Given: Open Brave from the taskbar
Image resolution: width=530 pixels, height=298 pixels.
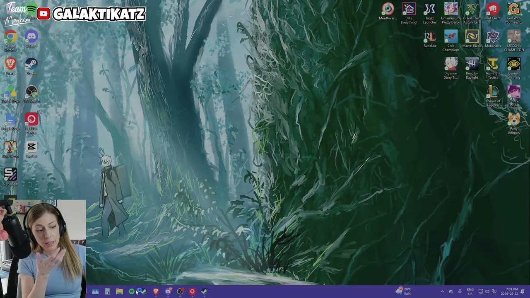Looking at the screenshot, I should point(156,291).
